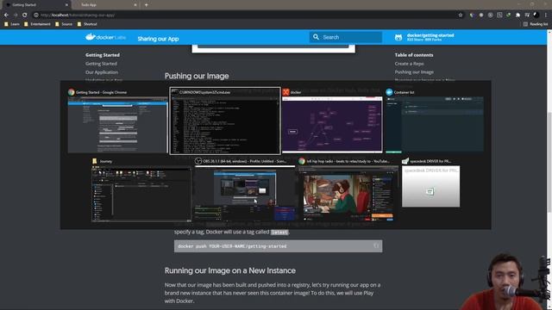This screenshot has width=552, height=310.
Task: Go to Create a Repo in table of contents
Action: tap(409, 64)
